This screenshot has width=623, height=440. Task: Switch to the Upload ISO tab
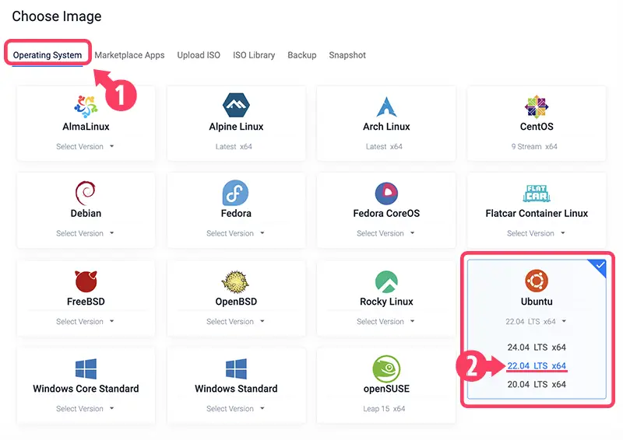click(x=199, y=55)
